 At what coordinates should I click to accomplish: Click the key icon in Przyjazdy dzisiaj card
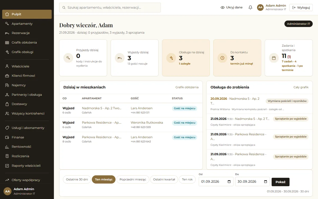pyautogui.click(x=68, y=58)
